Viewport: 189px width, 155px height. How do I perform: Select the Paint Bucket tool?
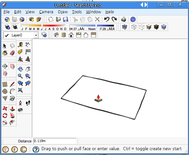tap(5, 53)
